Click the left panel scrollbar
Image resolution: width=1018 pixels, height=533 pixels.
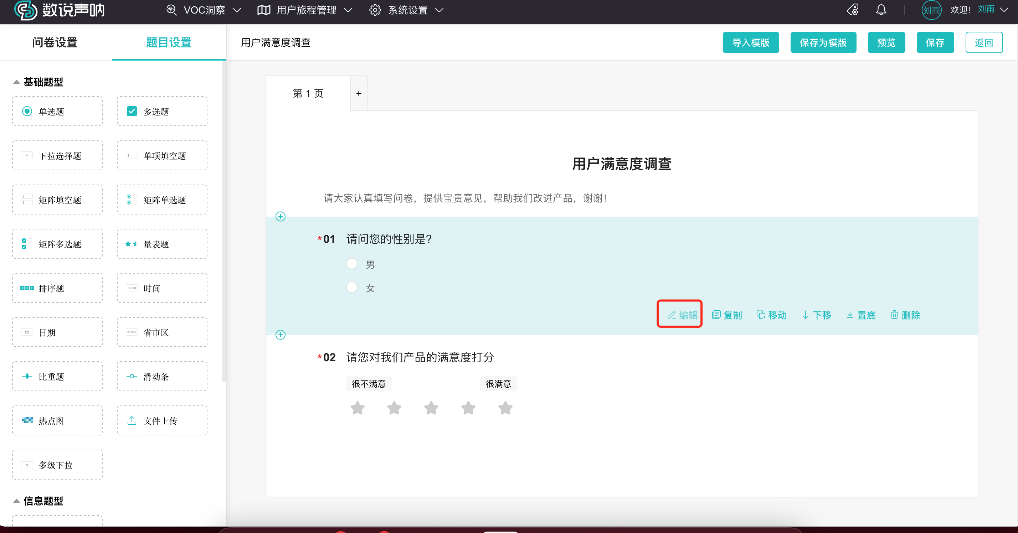224,221
